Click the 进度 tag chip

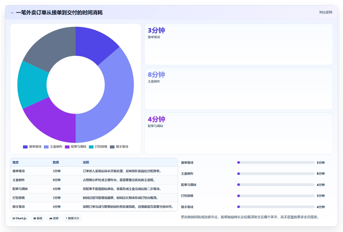click(x=54, y=218)
